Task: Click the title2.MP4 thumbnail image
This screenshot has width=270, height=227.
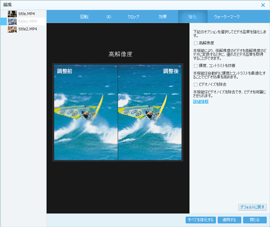Action: click(12, 29)
